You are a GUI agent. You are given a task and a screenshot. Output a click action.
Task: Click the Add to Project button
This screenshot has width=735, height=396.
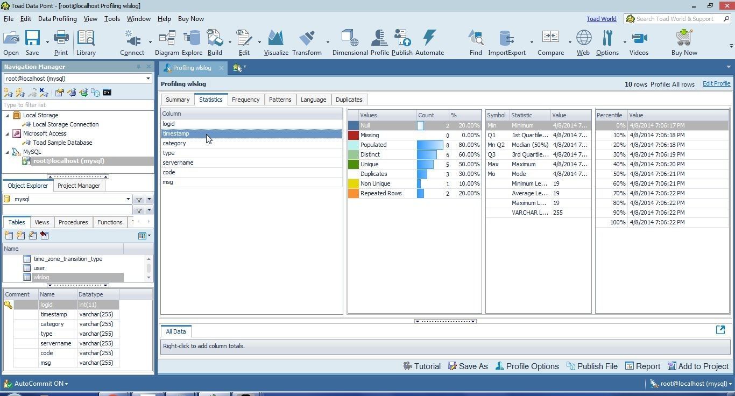698,366
